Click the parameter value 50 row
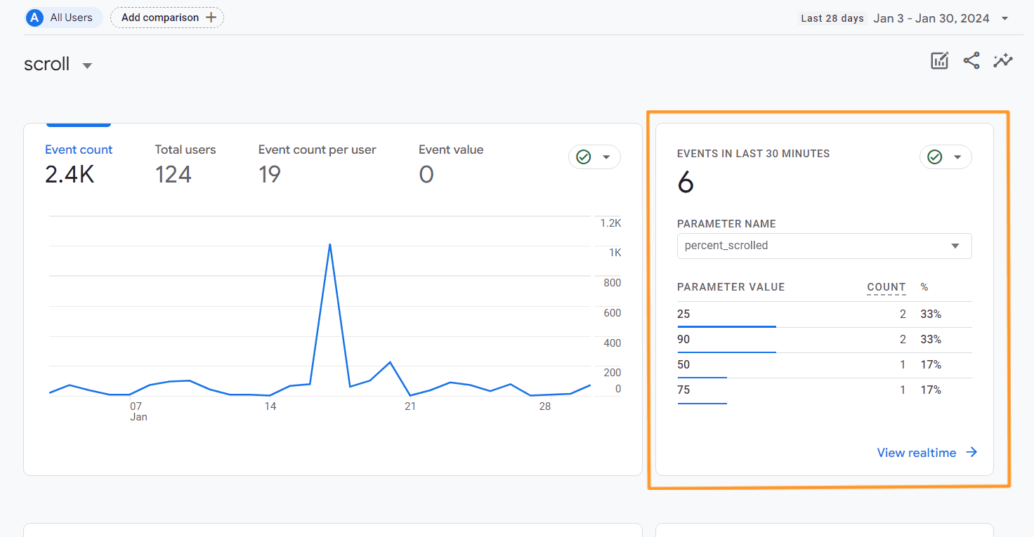Image resolution: width=1034 pixels, height=537 pixels. click(x=824, y=365)
